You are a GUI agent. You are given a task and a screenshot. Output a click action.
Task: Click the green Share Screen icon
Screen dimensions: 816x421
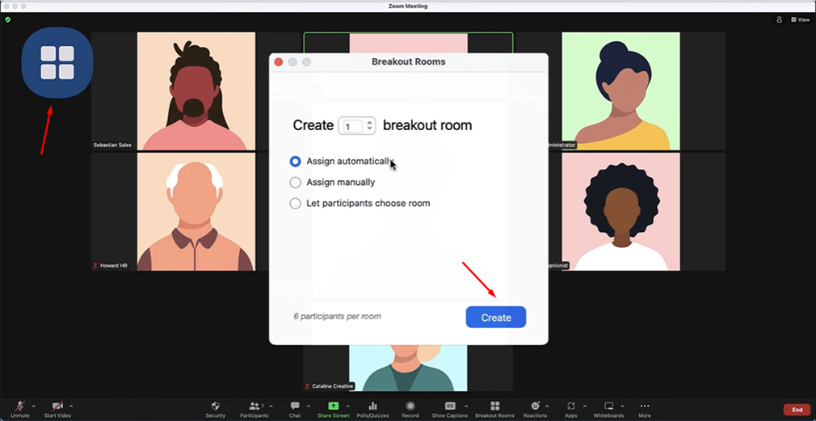333,406
